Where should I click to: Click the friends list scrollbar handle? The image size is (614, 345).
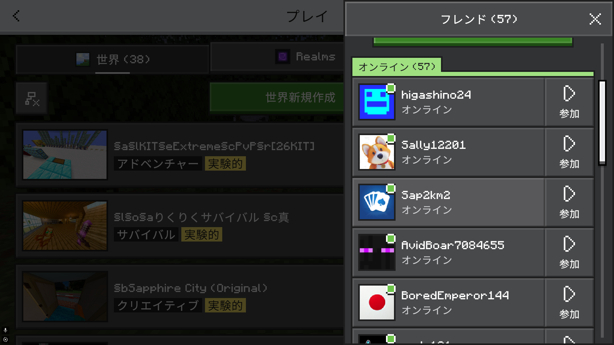(x=602, y=123)
